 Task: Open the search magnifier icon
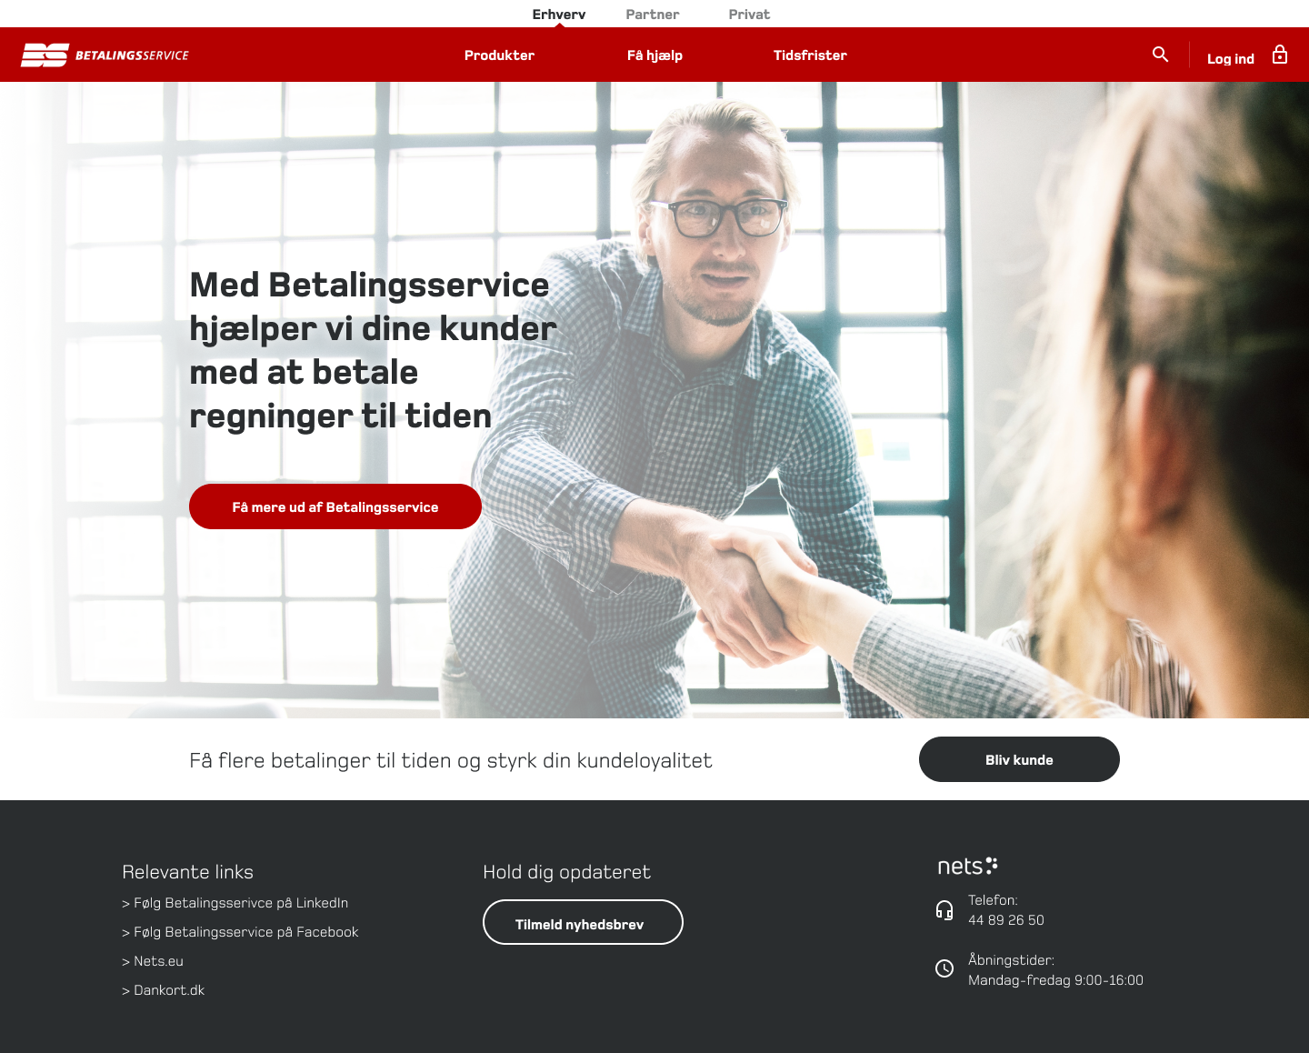(1160, 55)
